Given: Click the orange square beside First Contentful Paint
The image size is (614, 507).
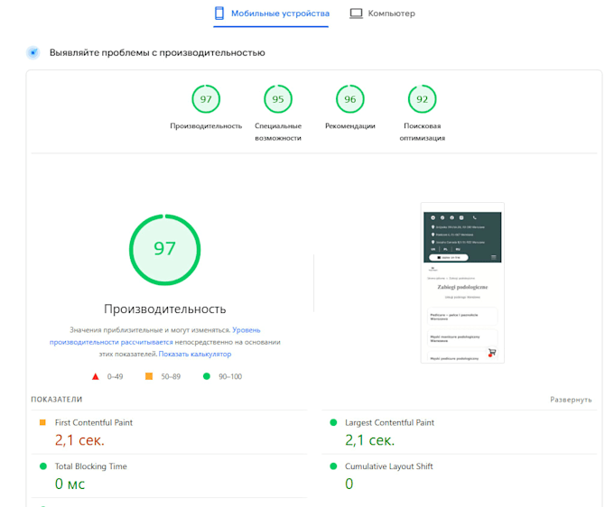Looking at the screenshot, I should (x=42, y=422).
